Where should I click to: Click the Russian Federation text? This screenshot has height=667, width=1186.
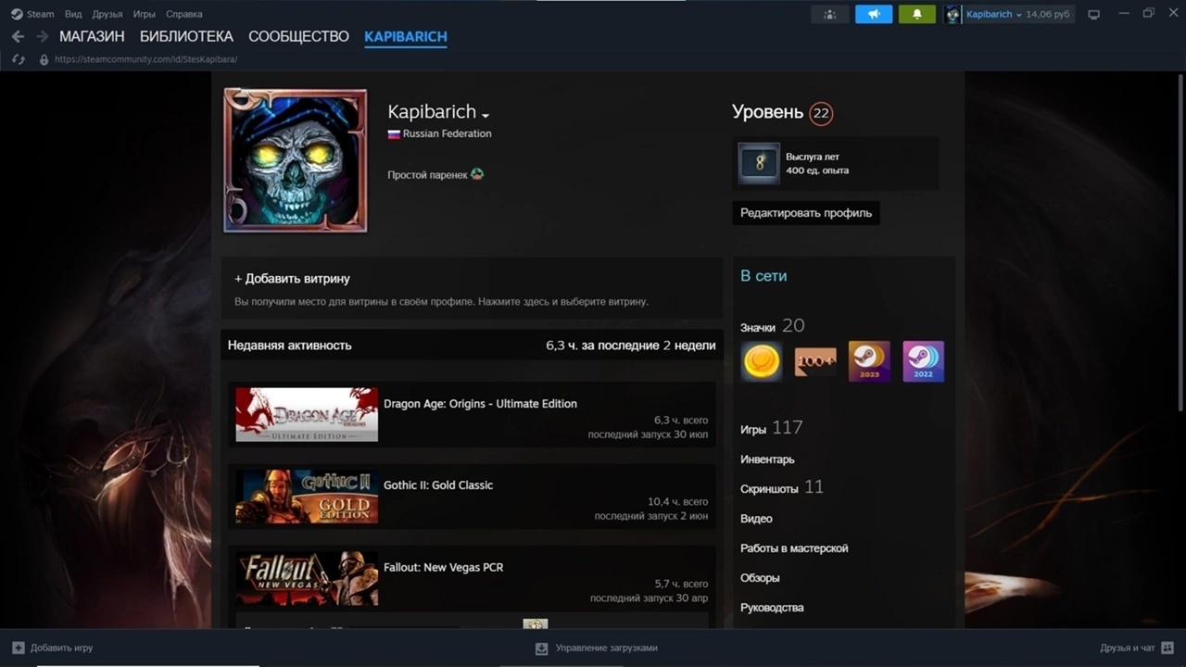pyautogui.click(x=448, y=133)
